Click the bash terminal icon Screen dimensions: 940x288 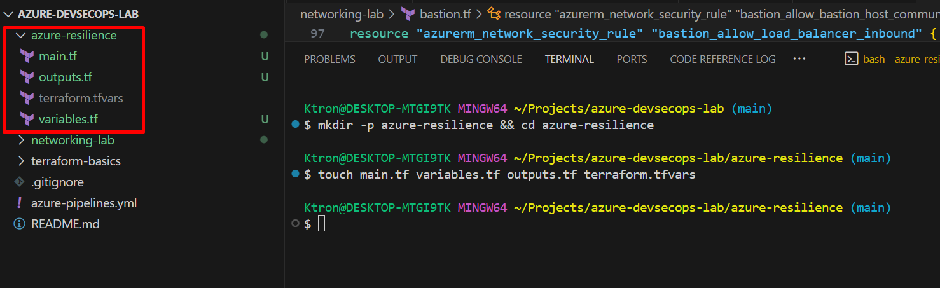point(851,59)
